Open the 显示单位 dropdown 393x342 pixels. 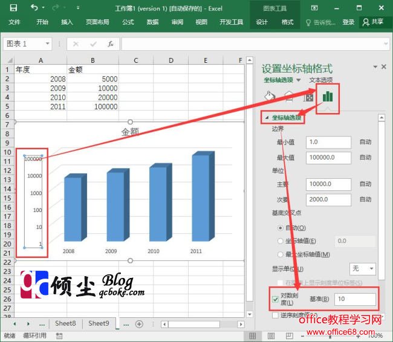(x=363, y=269)
